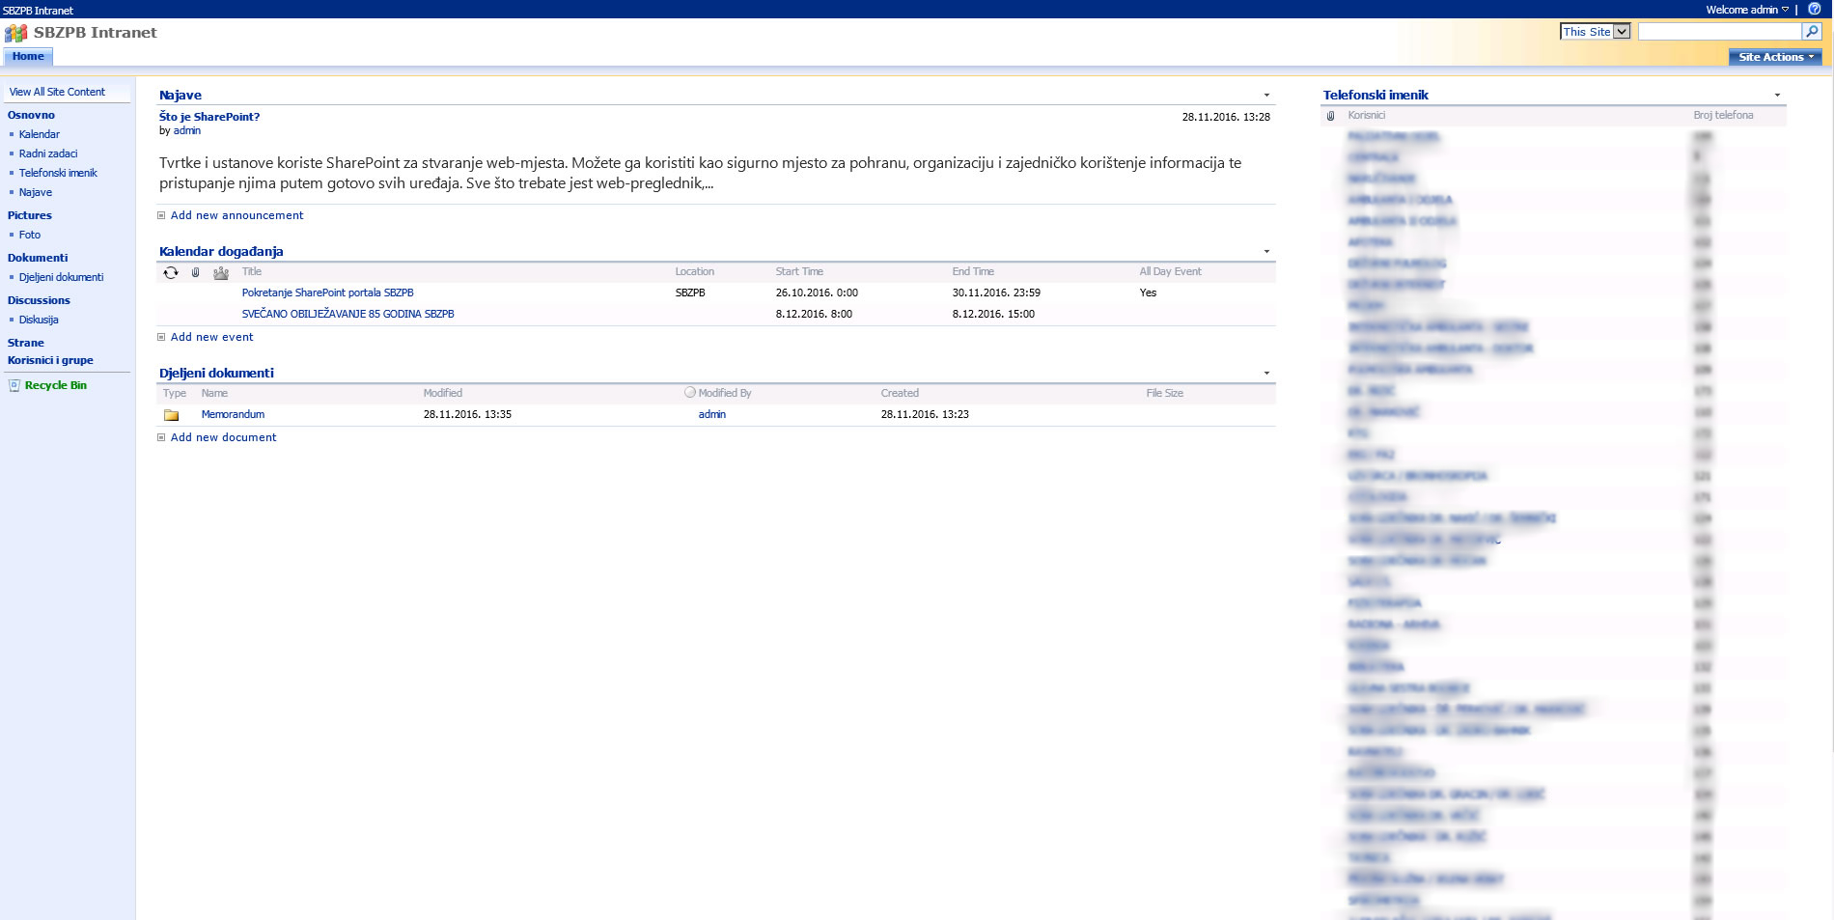Open View All Site Content

[x=57, y=92]
